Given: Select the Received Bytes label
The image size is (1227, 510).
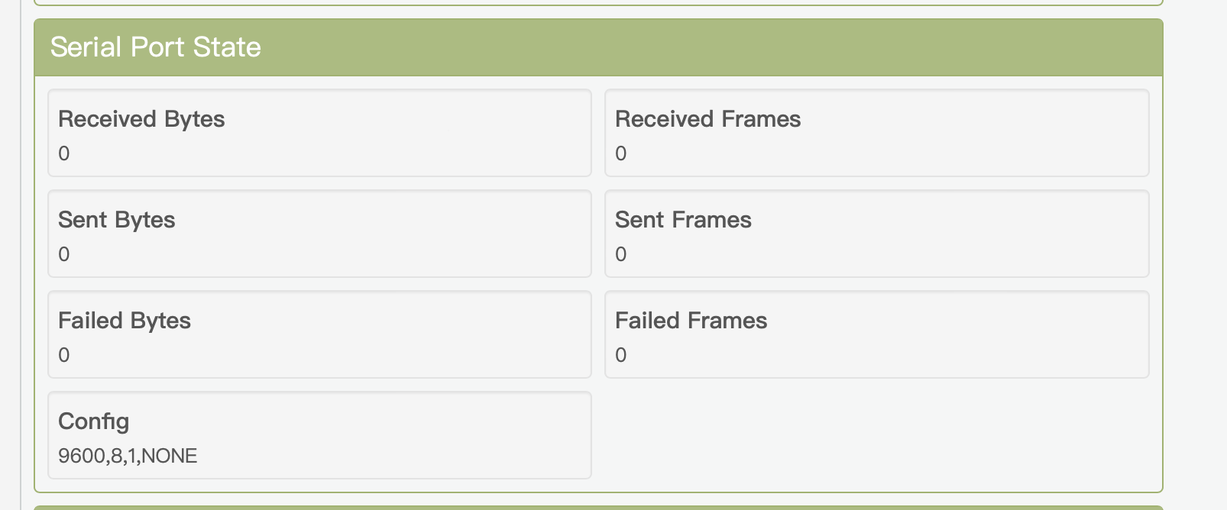Looking at the screenshot, I should (x=141, y=119).
